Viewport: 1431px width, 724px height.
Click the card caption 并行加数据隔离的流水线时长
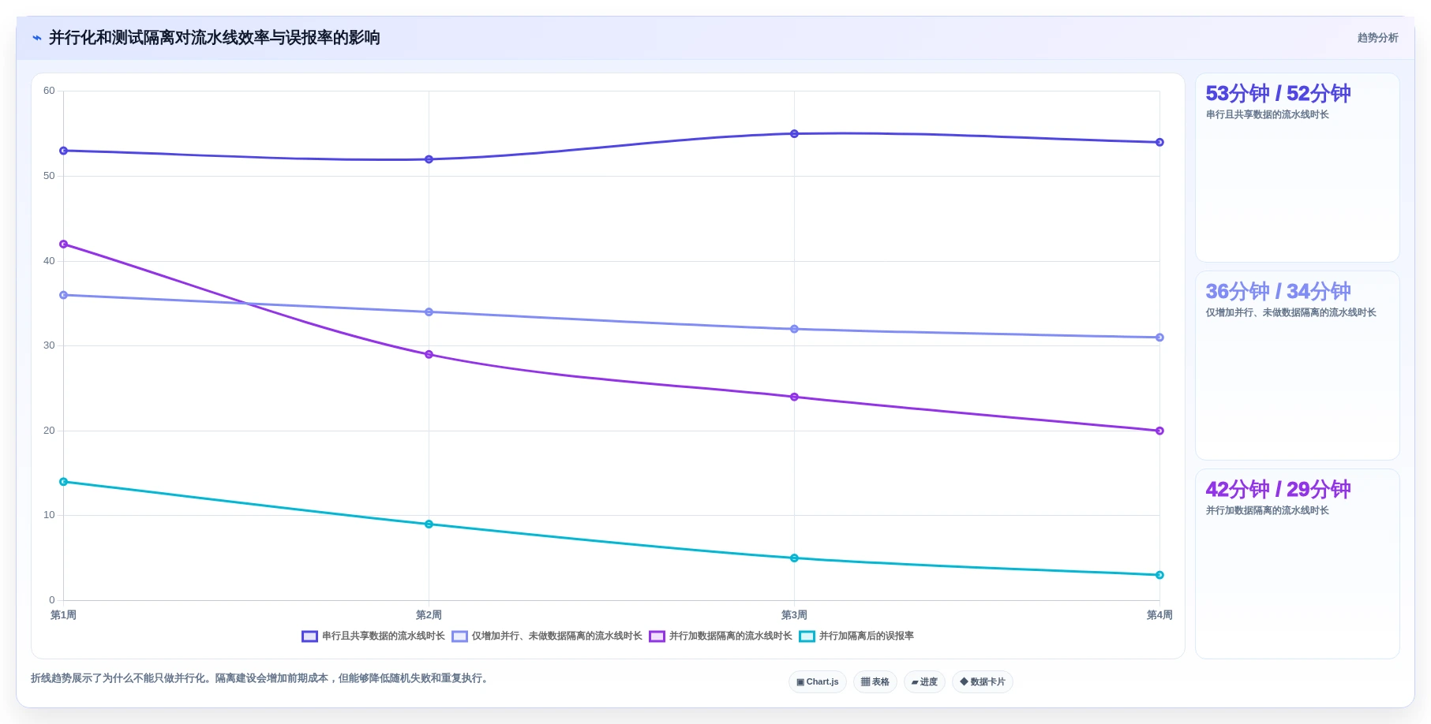[1267, 510]
